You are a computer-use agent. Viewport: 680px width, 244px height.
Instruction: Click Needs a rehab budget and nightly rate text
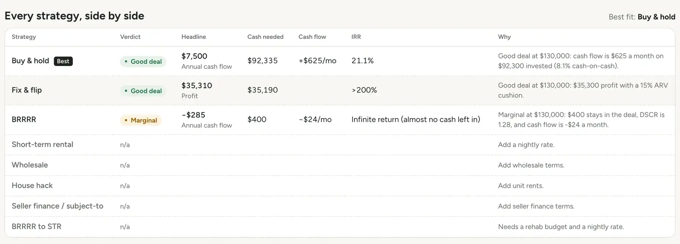click(561, 227)
